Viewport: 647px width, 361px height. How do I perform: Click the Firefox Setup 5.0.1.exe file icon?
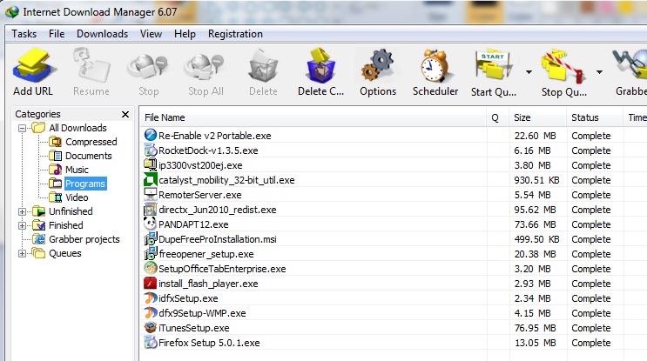(x=150, y=342)
